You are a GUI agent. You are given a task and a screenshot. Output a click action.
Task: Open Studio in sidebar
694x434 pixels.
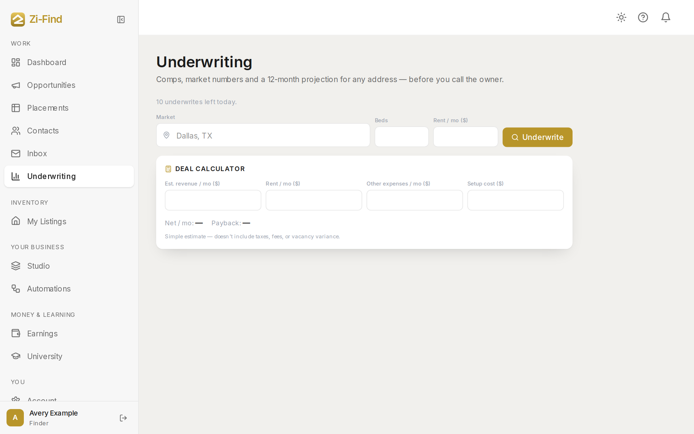[69, 266]
